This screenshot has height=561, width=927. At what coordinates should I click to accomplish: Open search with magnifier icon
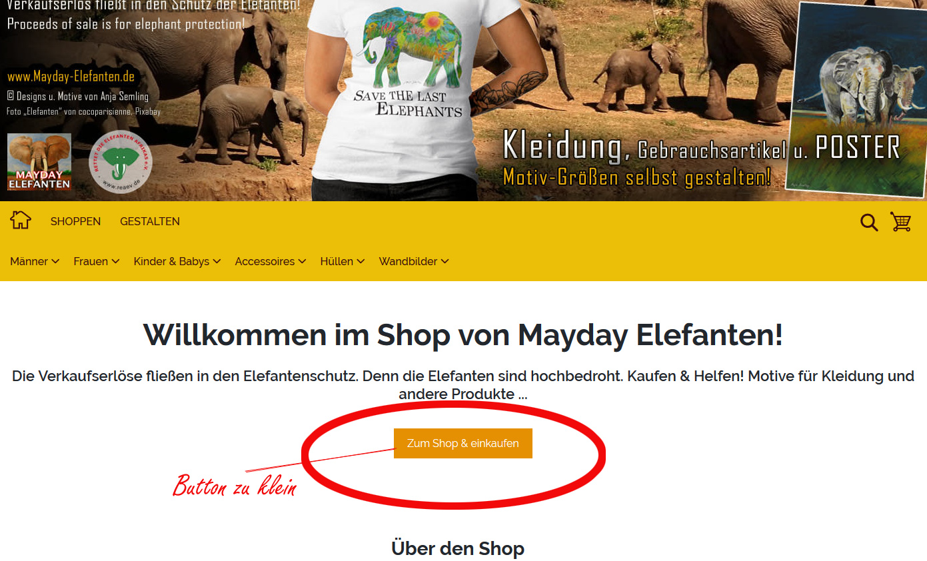pyautogui.click(x=869, y=222)
